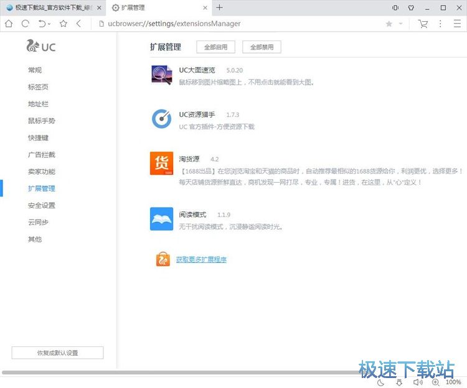Reload the page with the refresh icon

(x=26, y=24)
